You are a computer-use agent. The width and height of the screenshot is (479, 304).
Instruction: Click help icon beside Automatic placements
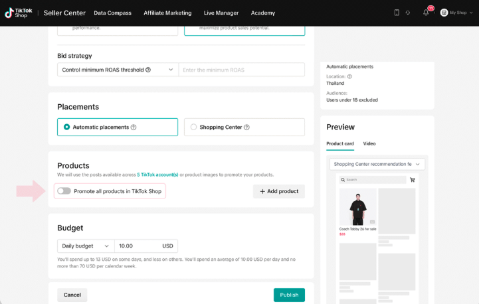pyautogui.click(x=134, y=127)
